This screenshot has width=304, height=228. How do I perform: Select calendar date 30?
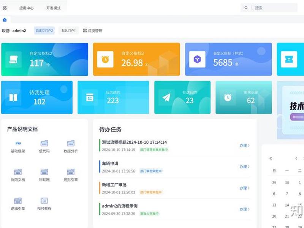click(287, 183)
